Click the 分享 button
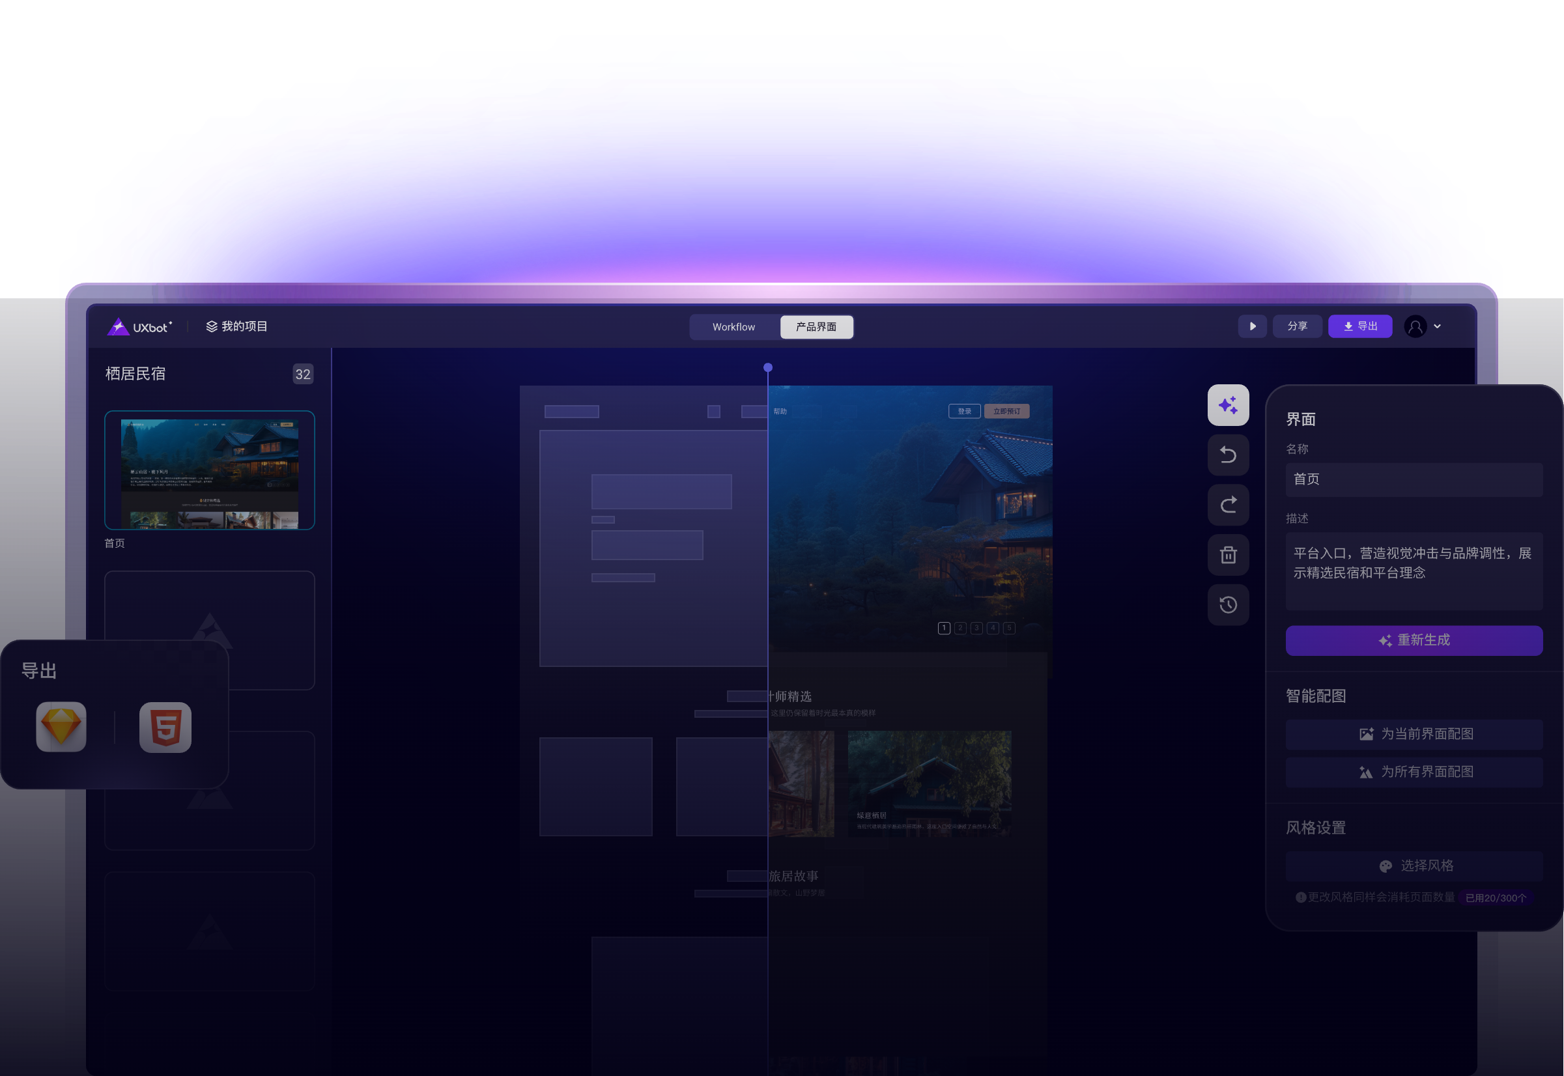The height and width of the screenshot is (1076, 1564). point(1297,326)
